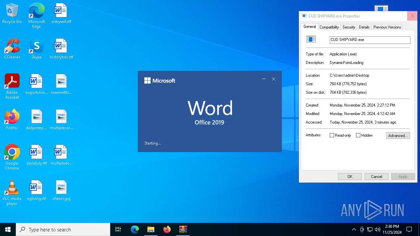Switch to the Previous Versions tab
This screenshot has height=236, width=420.
pyautogui.click(x=387, y=27)
